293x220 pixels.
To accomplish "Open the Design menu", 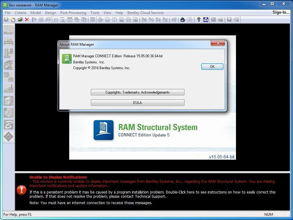I will [x=50, y=13].
